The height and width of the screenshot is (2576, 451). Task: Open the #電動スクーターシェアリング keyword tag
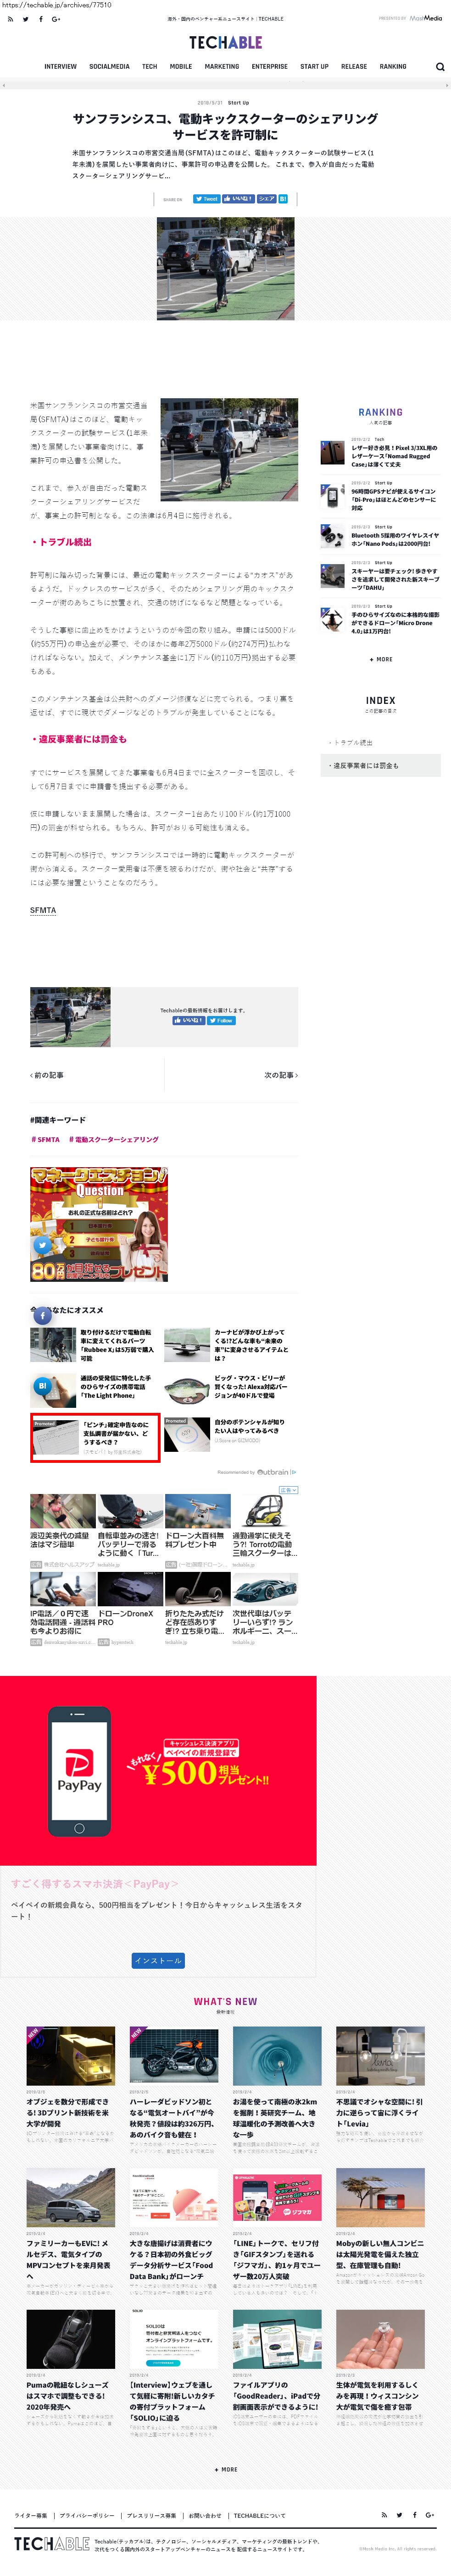[113, 1140]
